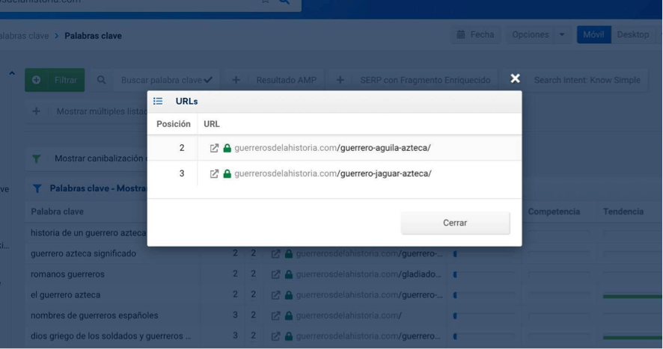Select keyword romanos guerreros
Viewport: 663px width, 349px height.
click(67, 274)
